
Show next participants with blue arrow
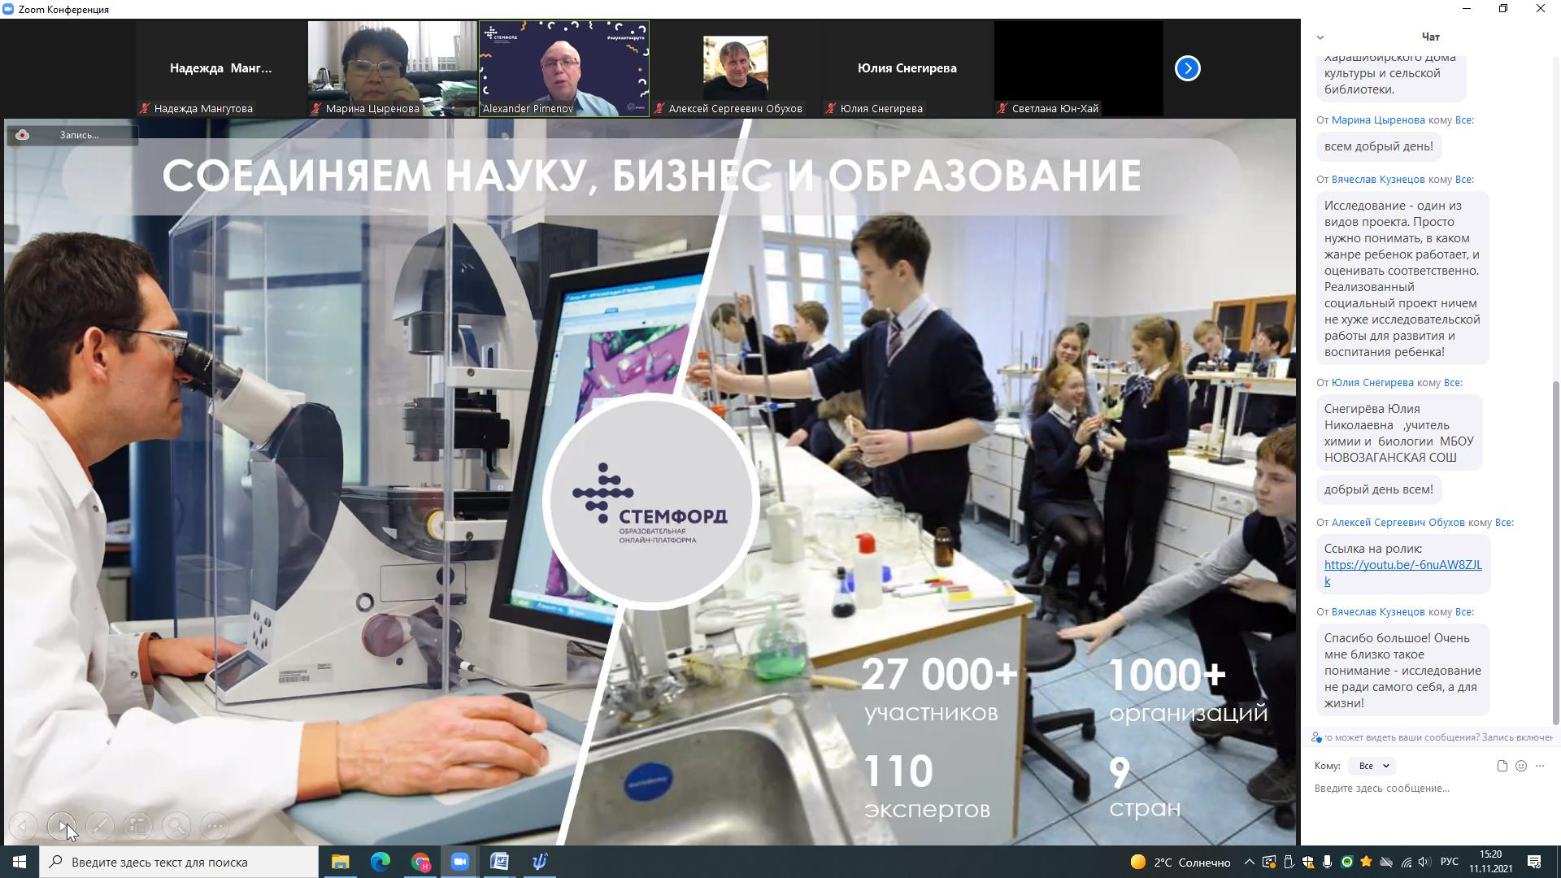1187,68
